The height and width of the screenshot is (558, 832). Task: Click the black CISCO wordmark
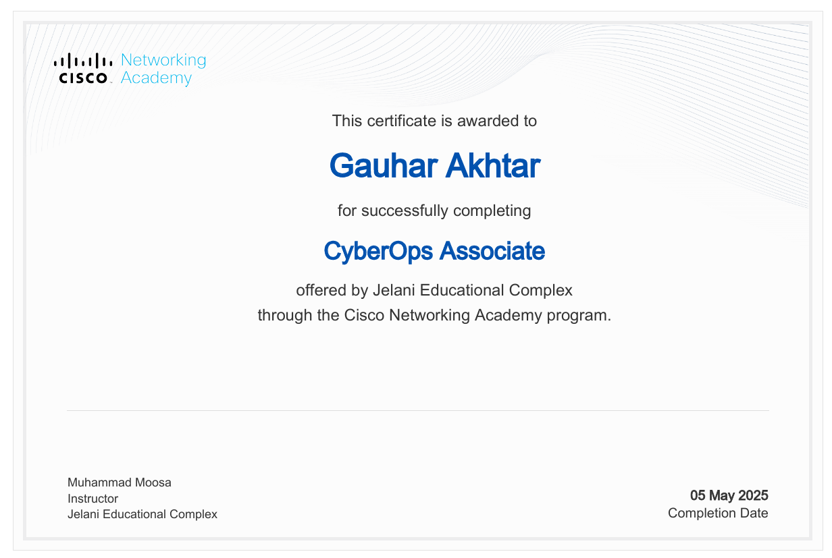[x=83, y=78]
